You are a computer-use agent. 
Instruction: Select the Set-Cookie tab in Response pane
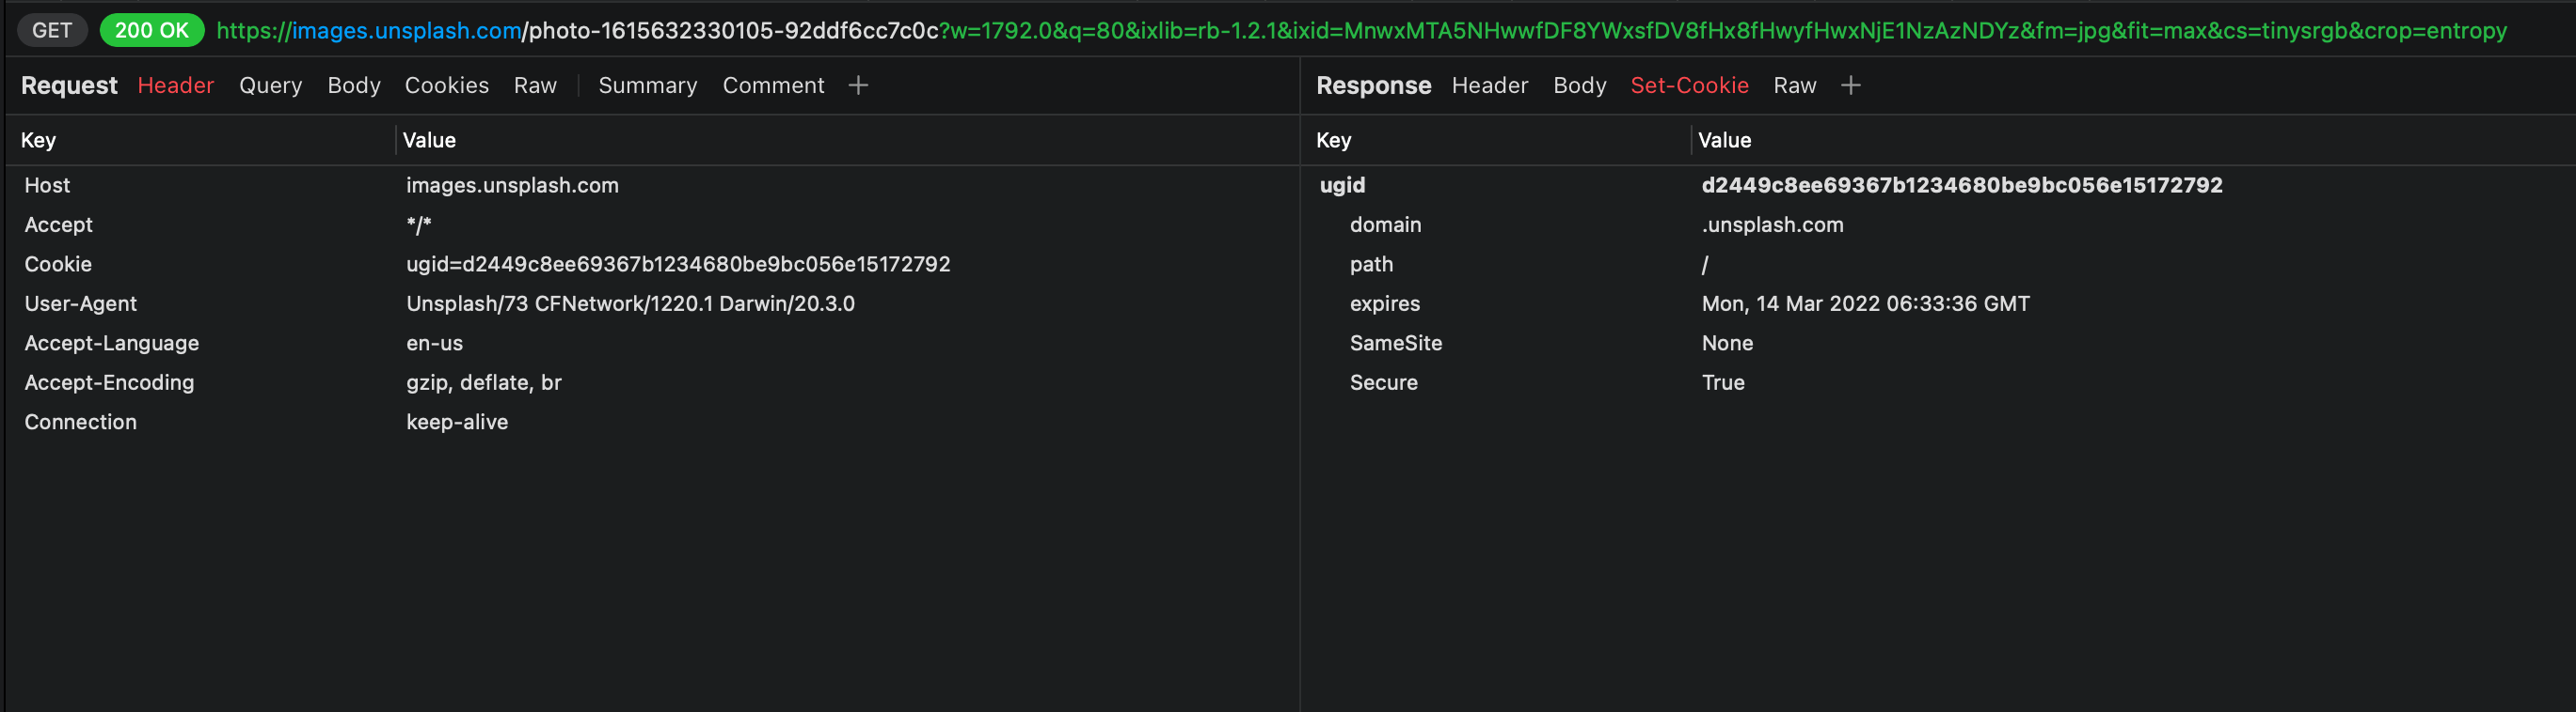pyautogui.click(x=1690, y=85)
